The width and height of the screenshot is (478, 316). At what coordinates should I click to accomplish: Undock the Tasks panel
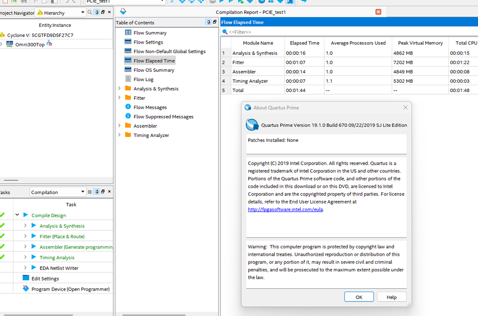pos(103,192)
